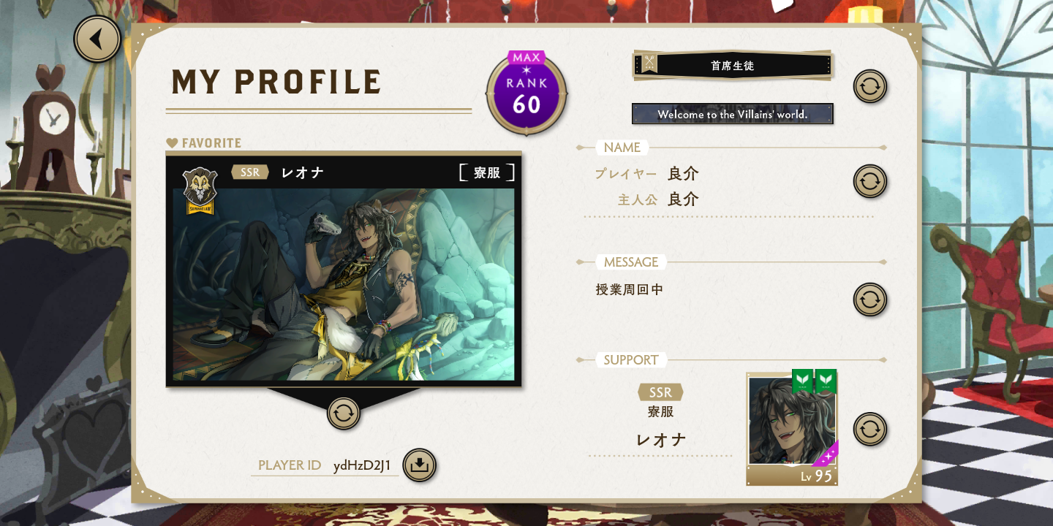The width and height of the screenshot is (1053, 526).
Task: Click the 授業周回中 message text
Action: pos(630,290)
